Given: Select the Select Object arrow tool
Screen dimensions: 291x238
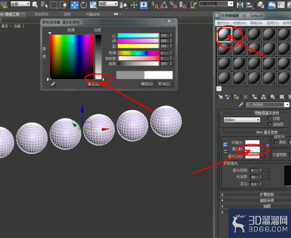Looking at the screenshot, I should click(x=35, y=5).
